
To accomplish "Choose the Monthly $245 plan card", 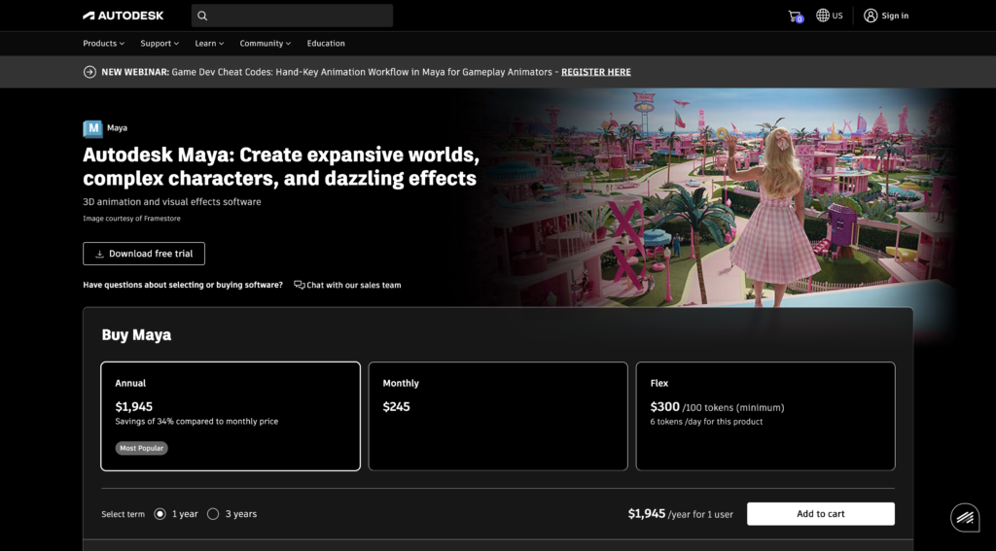I will (x=498, y=416).
